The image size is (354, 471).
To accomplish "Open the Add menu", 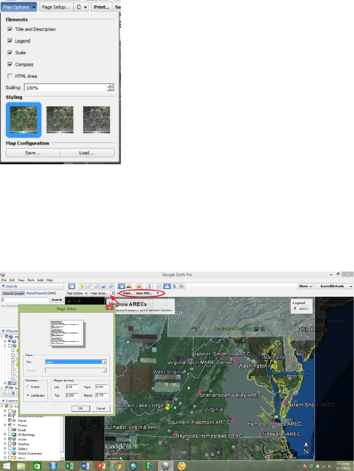I will coord(40,280).
